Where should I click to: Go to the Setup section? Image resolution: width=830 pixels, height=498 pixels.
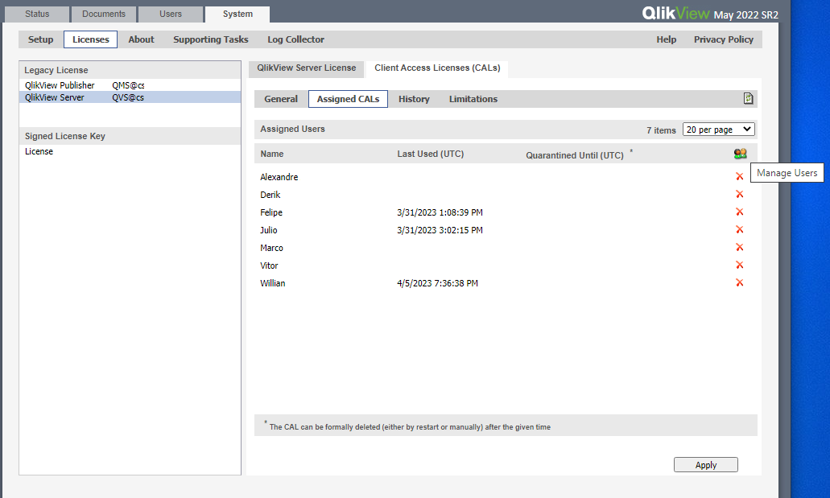tap(41, 39)
